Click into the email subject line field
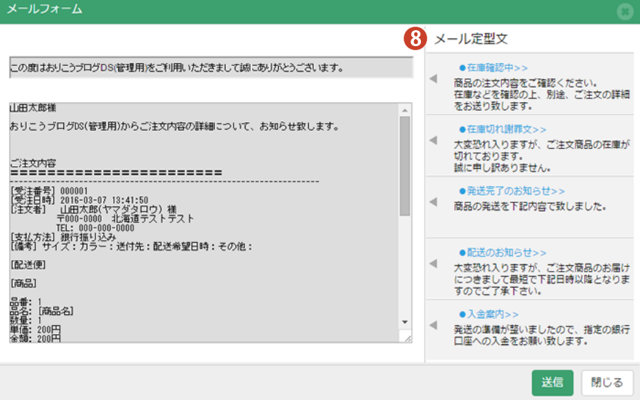This screenshot has width=640, height=400. click(210, 68)
